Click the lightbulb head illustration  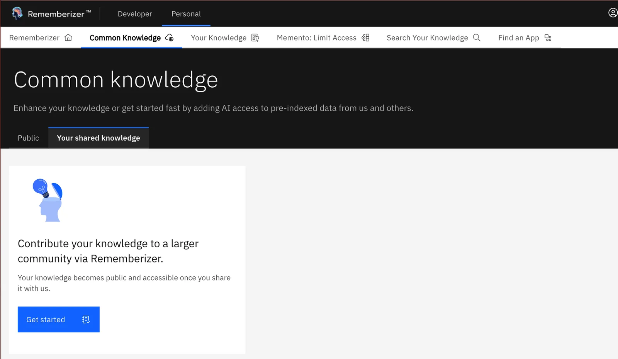(x=48, y=200)
